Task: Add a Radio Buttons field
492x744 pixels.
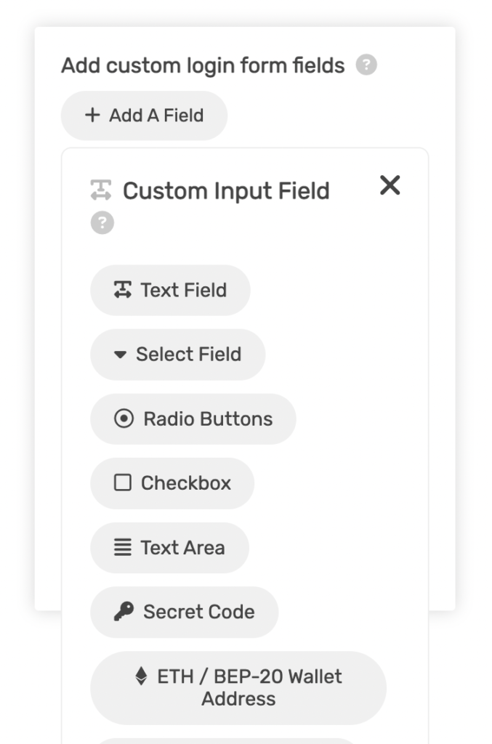Action: point(193,419)
